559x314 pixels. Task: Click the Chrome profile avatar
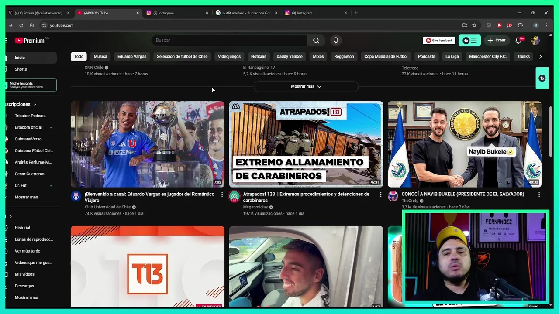[536, 25]
